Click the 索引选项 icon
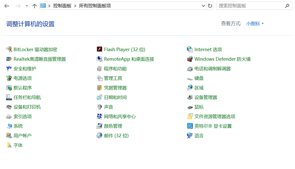The width and height of the screenshot is (295, 169). (9, 116)
